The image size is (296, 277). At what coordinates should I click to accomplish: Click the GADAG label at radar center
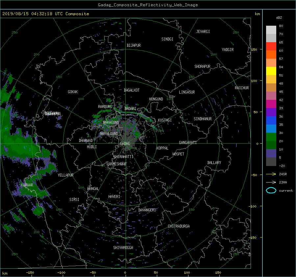[x=125, y=144]
